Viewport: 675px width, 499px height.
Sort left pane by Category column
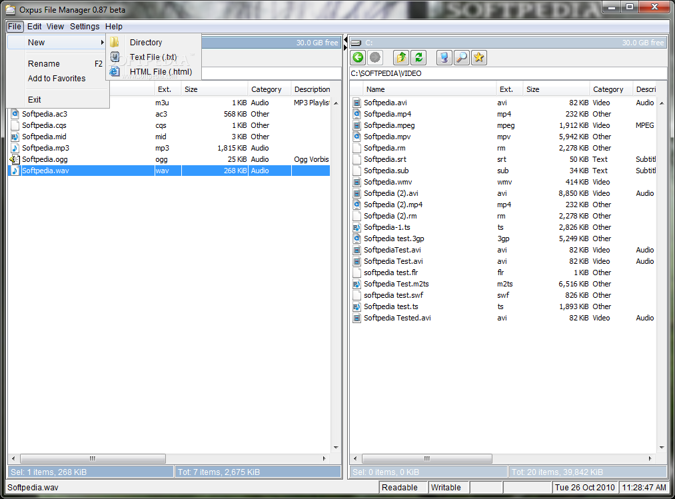[x=269, y=89]
